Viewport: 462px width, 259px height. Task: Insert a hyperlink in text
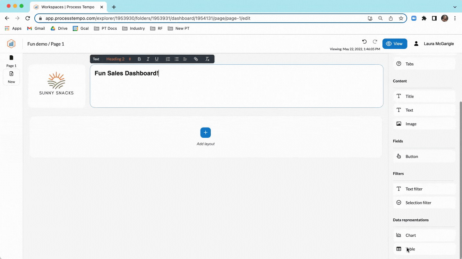(196, 59)
